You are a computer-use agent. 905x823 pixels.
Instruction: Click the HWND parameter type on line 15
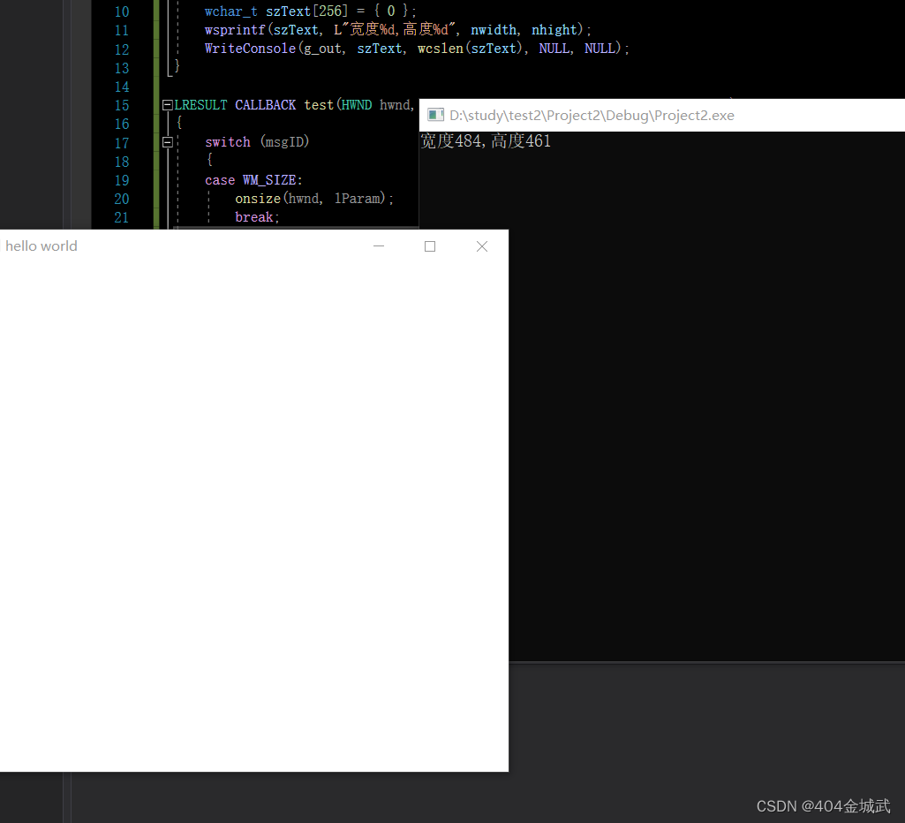tap(357, 105)
